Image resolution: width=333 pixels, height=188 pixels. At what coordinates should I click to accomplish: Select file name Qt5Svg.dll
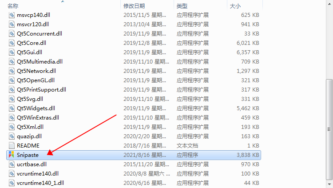(x=30, y=99)
